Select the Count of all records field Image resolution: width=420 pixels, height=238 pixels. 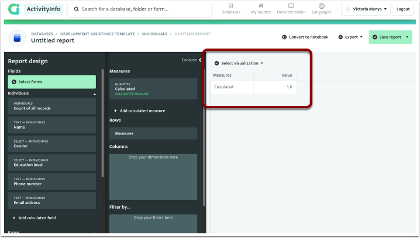click(52, 106)
